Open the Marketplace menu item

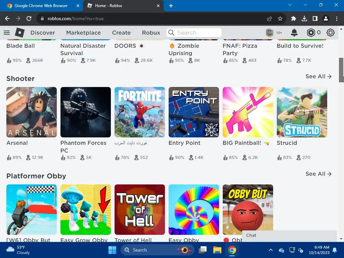[x=83, y=33]
